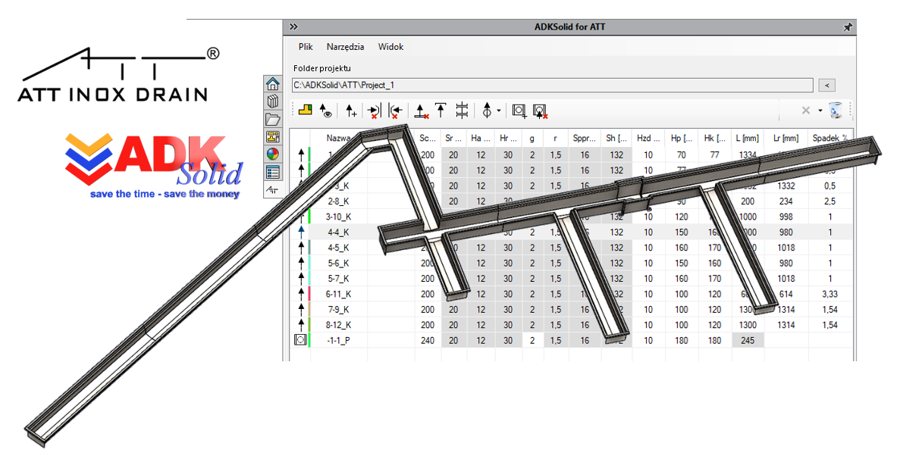
Task: Select the row named 5-6_K
Action: 570,263
